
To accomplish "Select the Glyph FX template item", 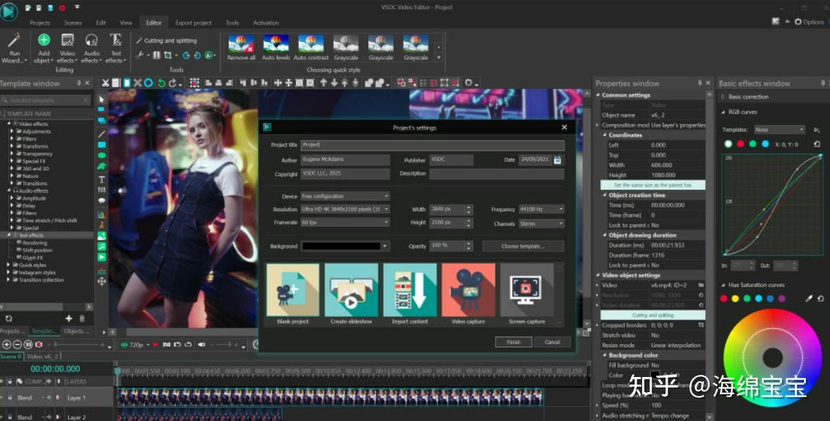I will [33, 258].
